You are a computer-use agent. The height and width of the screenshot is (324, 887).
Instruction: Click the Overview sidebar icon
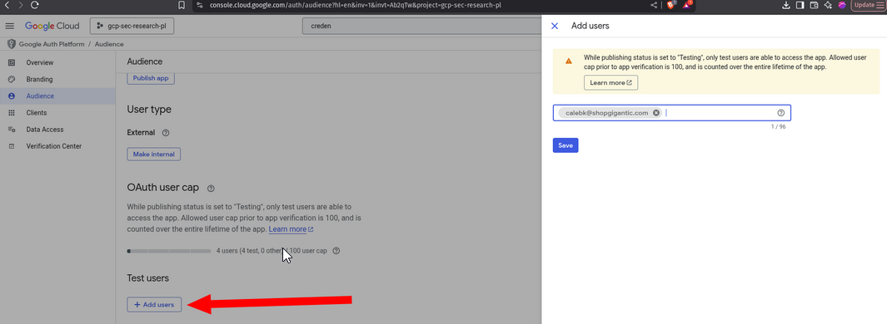[x=12, y=62]
